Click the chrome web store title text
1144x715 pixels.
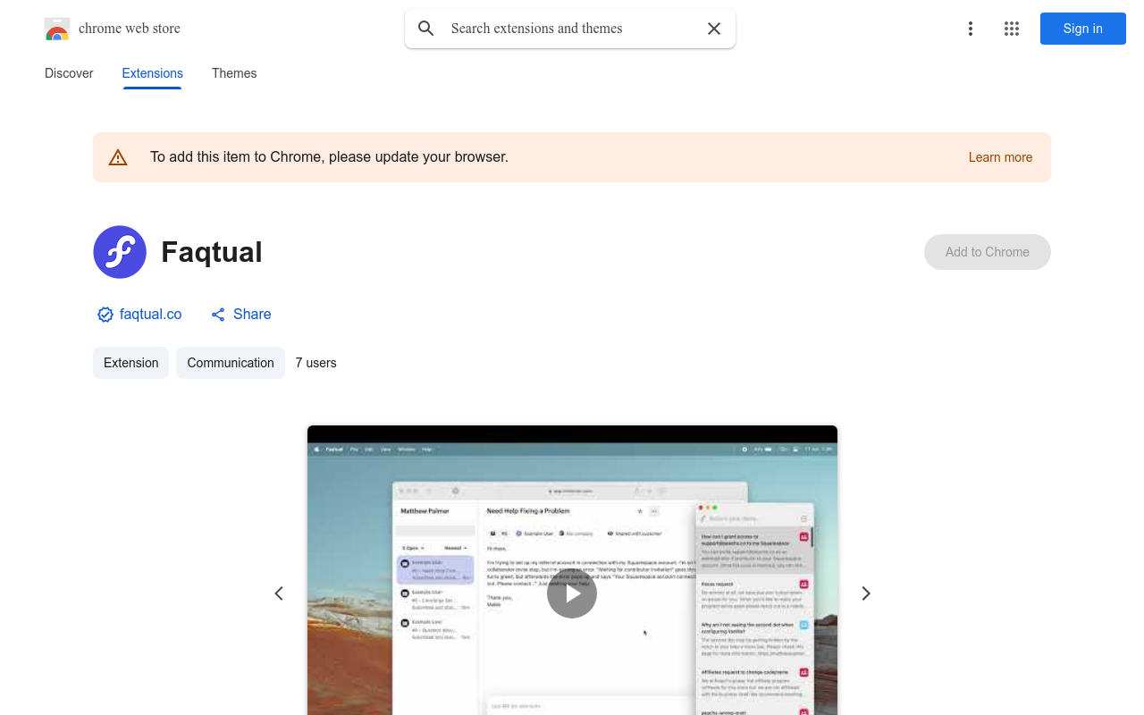(130, 29)
